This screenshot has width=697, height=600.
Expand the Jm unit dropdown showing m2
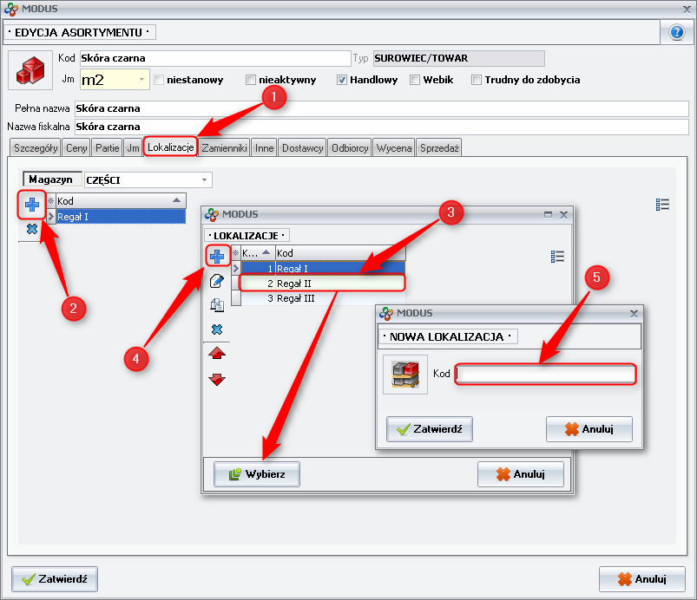(x=143, y=80)
